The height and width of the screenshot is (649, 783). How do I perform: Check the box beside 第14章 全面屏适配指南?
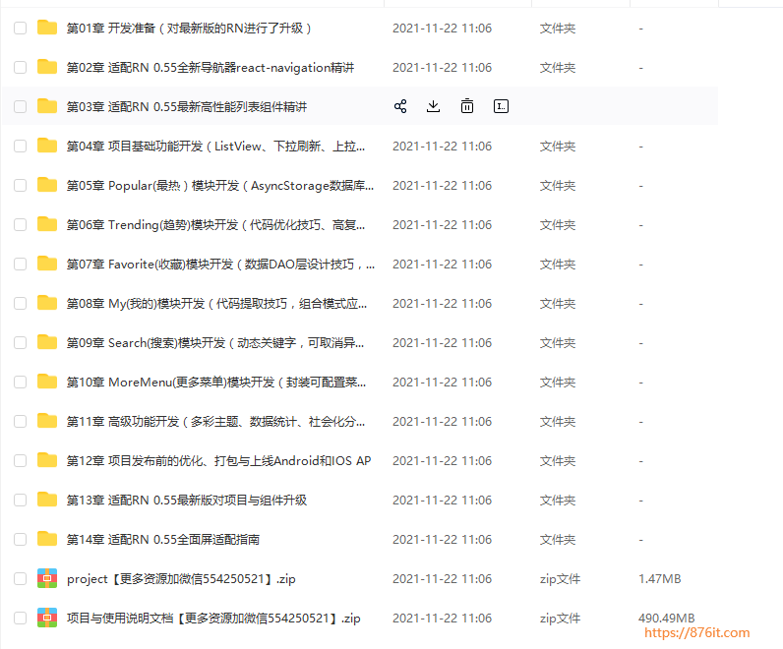tap(20, 540)
